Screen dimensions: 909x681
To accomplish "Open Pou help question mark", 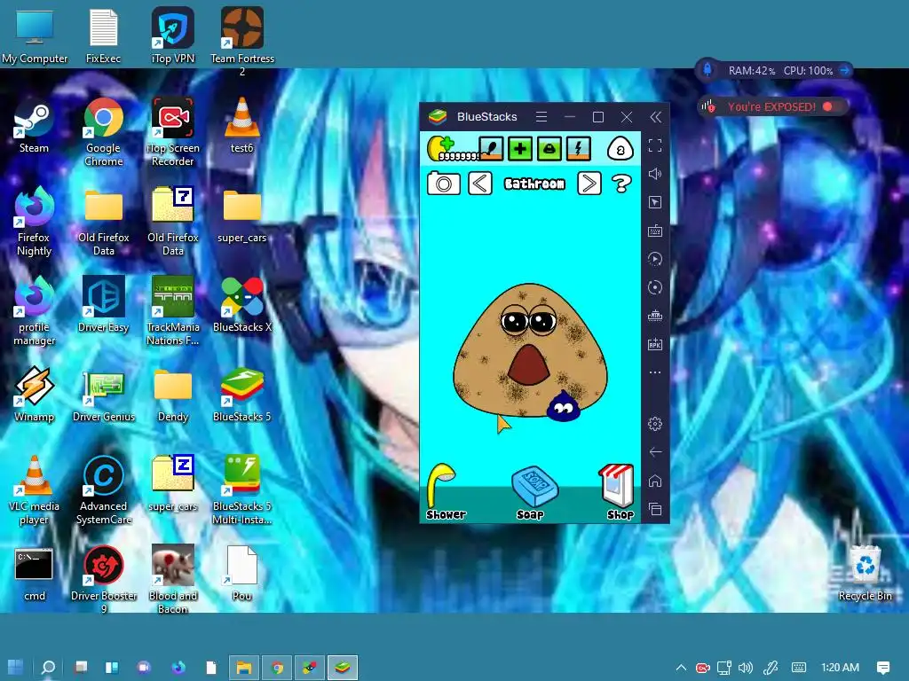I will (x=621, y=184).
